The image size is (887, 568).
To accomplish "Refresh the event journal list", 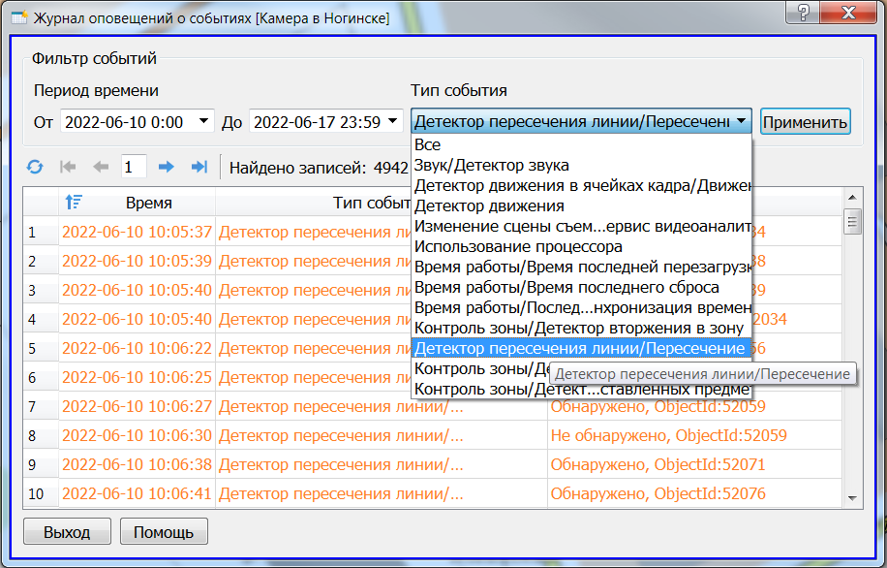I will tap(35, 166).
